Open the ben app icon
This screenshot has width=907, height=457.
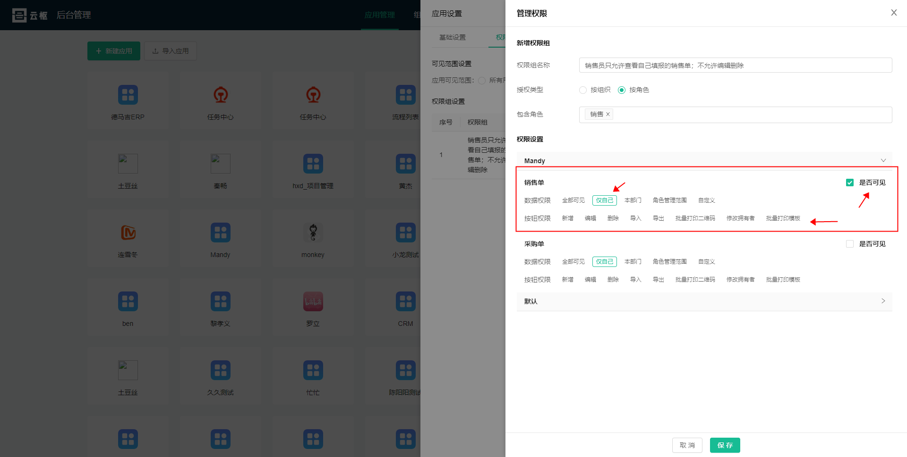tap(128, 301)
